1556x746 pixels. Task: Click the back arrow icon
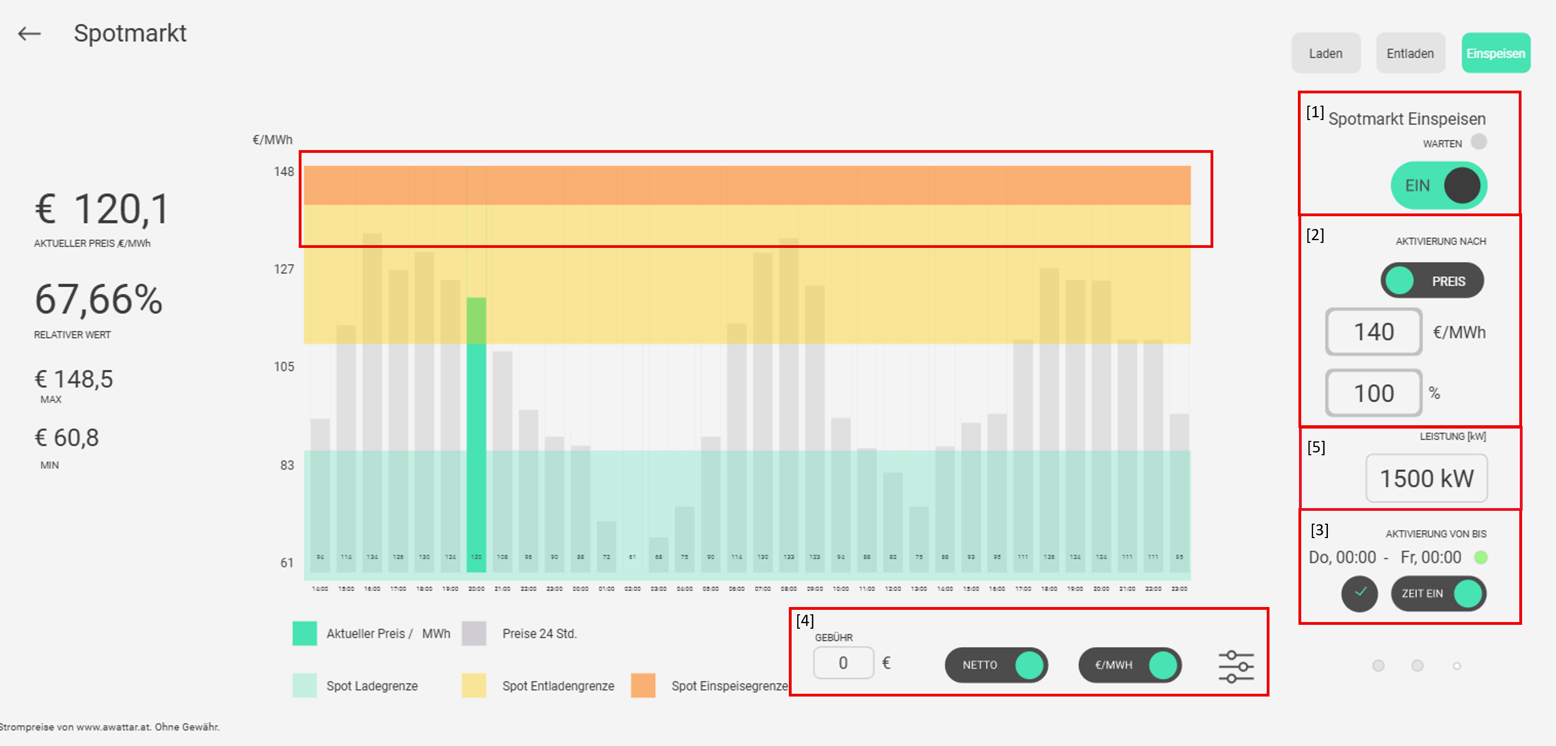pyautogui.click(x=29, y=34)
